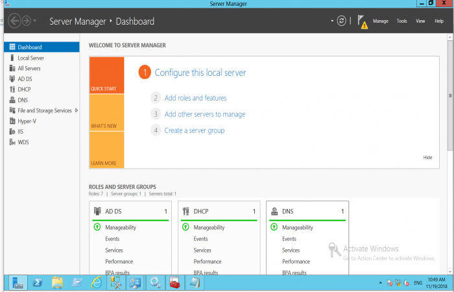The height and width of the screenshot is (292, 454).
Task: Open the red toolbox taskbar icon
Action: (174, 283)
